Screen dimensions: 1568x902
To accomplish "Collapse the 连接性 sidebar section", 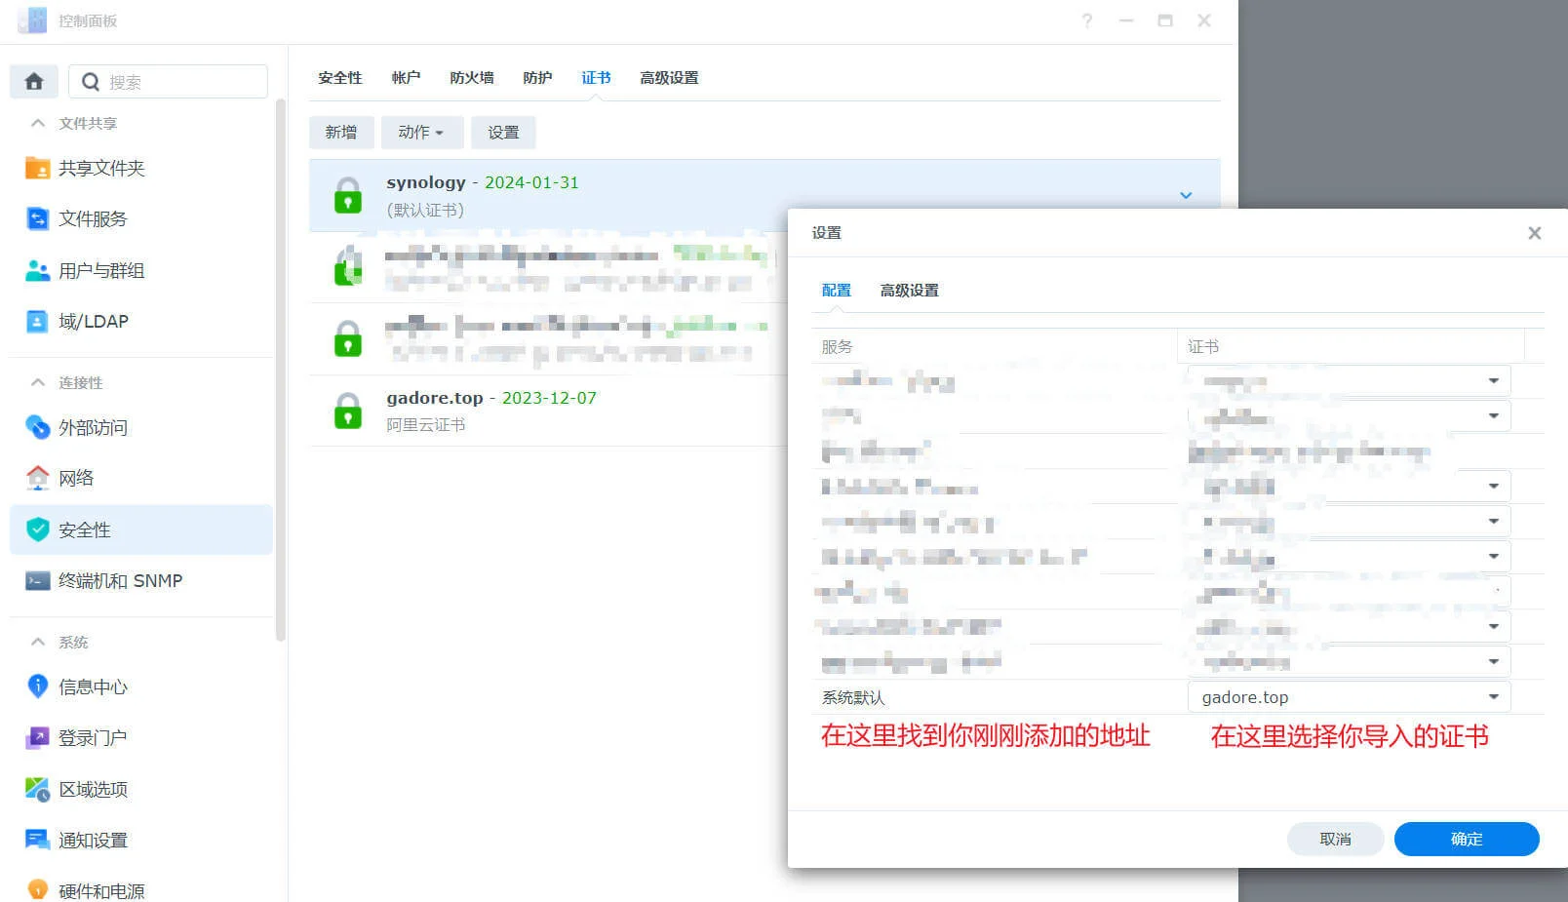I will click(38, 383).
